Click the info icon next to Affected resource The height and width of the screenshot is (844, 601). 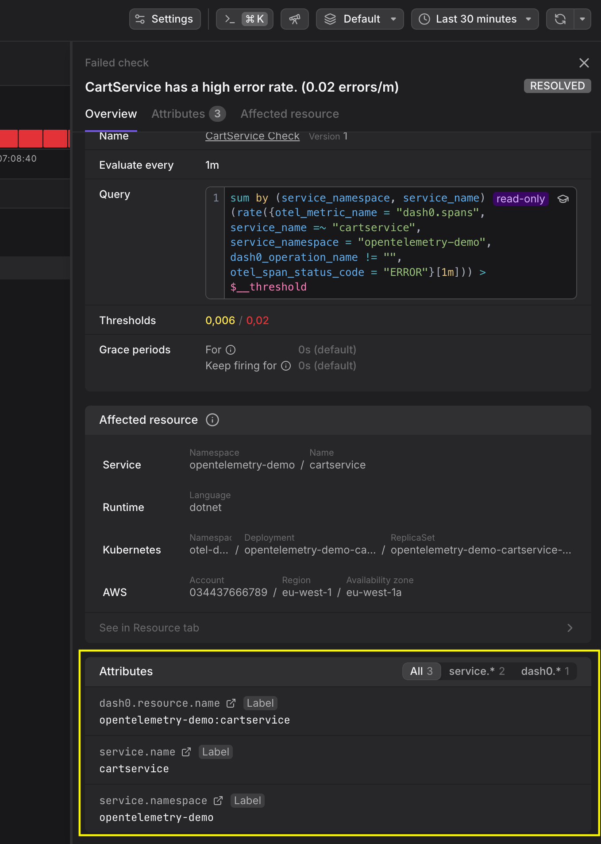coord(212,420)
